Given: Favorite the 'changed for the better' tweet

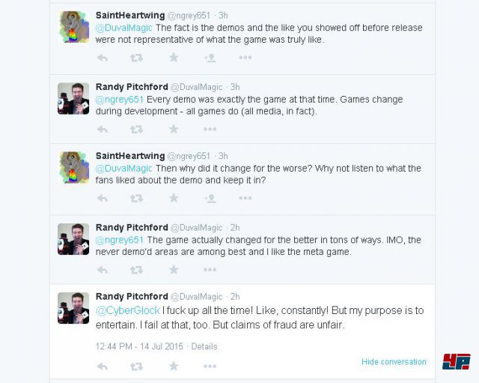Looking at the screenshot, I should tap(174, 270).
